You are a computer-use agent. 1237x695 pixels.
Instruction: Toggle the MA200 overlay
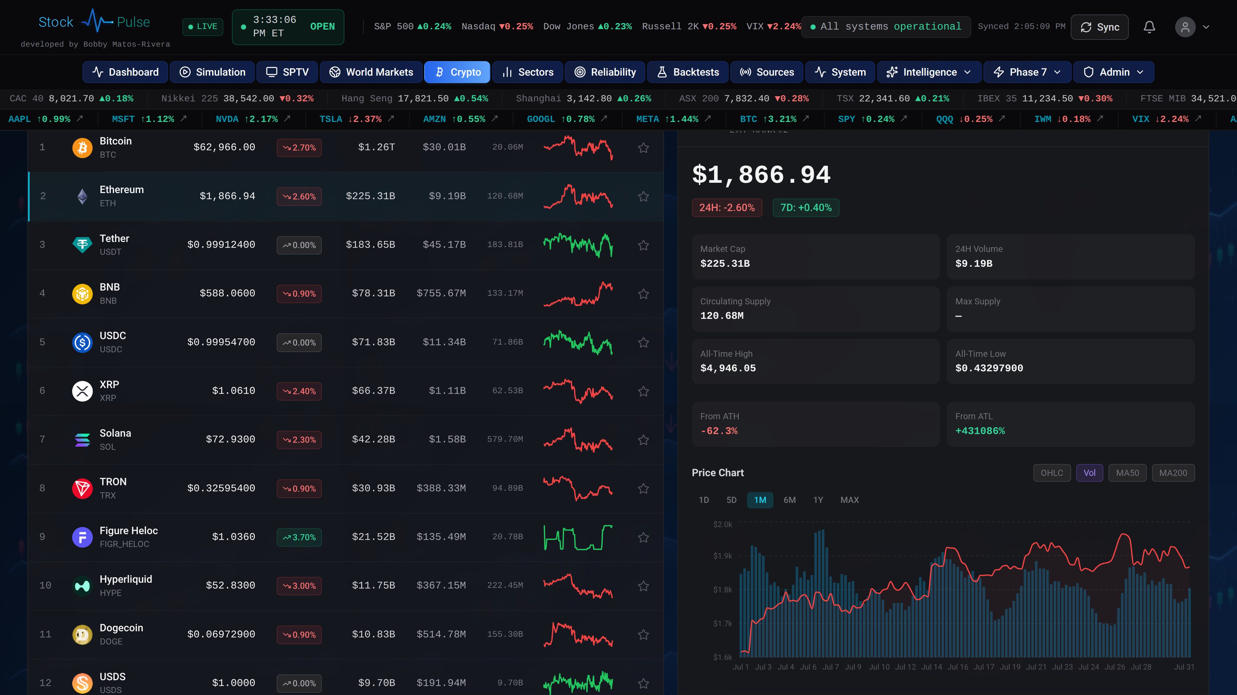(x=1173, y=473)
